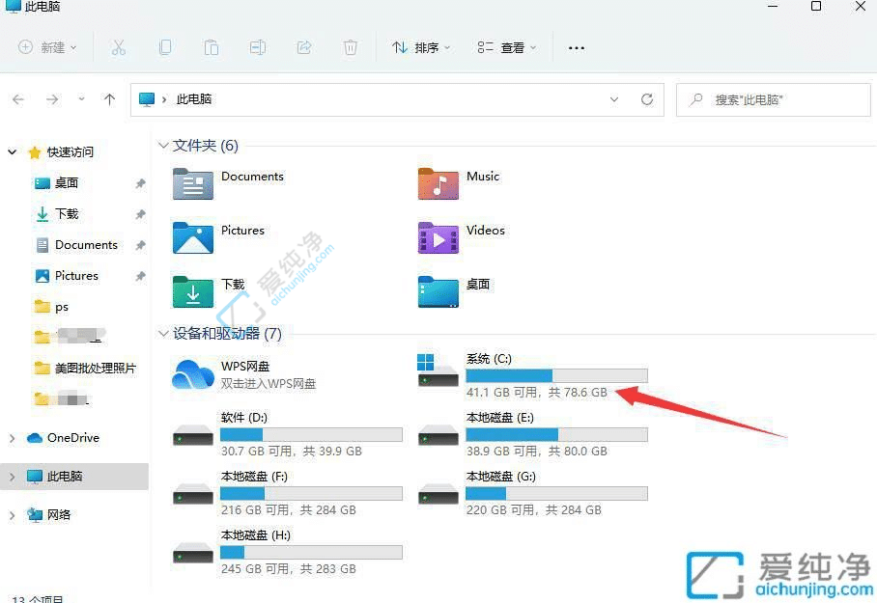Click the C: drive capacity bar

(x=555, y=375)
